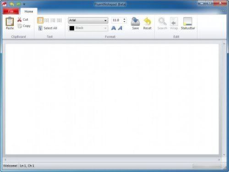Click the 11.0 font size field
229x172 pixels.
[117, 20]
